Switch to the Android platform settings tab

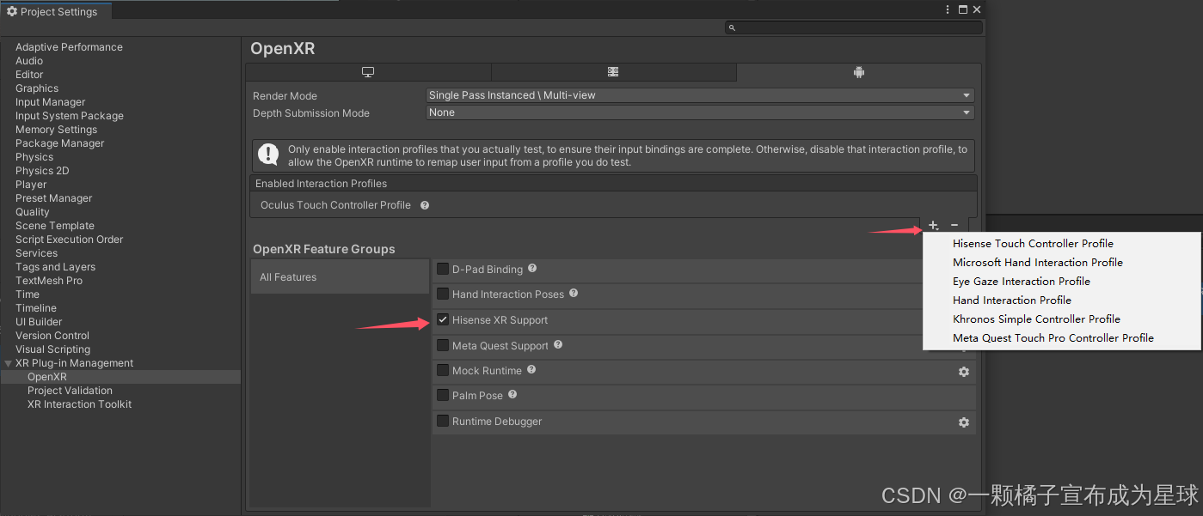(858, 72)
